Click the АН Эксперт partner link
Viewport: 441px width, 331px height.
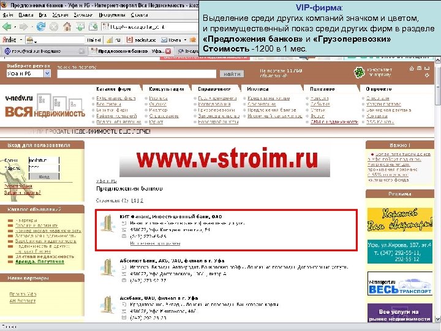(x=23, y=301)
